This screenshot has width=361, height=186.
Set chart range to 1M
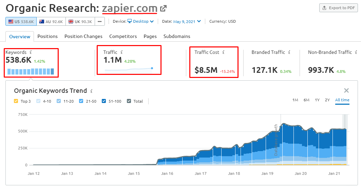[x=295, y=100]
